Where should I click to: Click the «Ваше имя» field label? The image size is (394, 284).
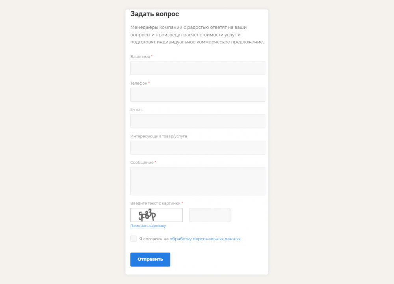coord(140,57)
